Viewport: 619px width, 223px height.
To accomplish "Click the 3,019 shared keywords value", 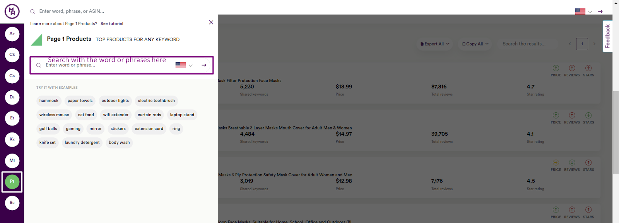I will (246, 181).
